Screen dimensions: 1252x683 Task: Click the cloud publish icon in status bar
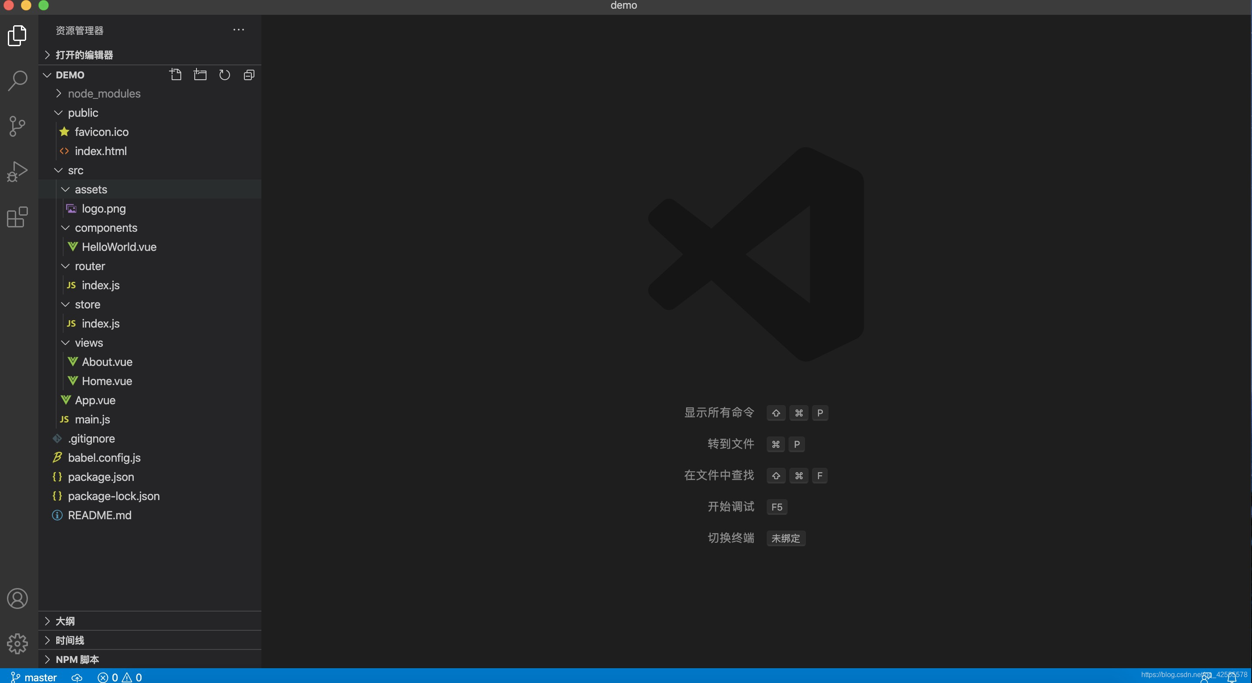tap(77, 677)
